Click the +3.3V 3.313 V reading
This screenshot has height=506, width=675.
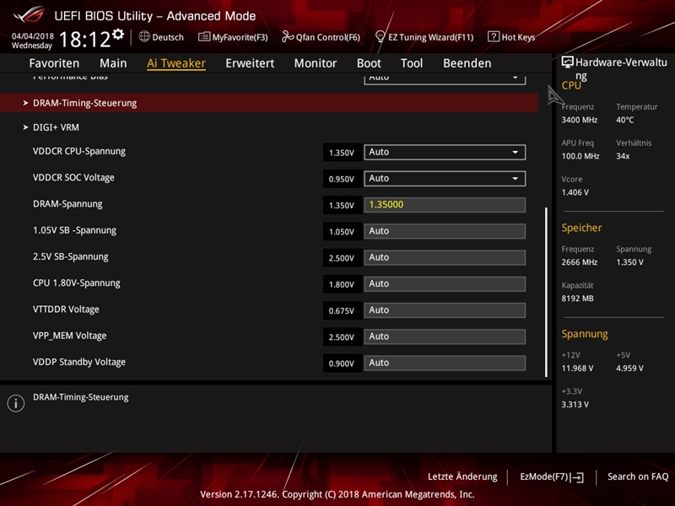(x=575, y=405)
